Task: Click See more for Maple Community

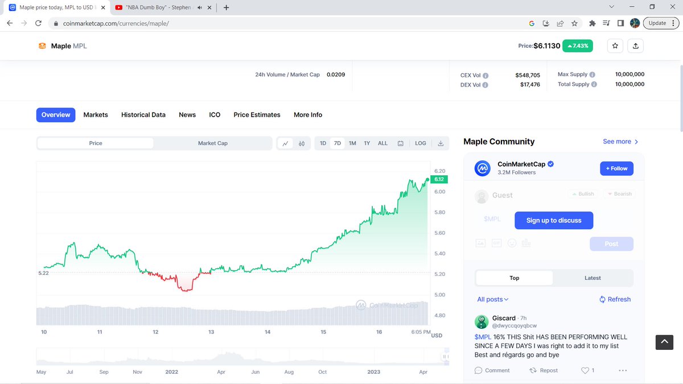Action: click(x=620, y=142)
